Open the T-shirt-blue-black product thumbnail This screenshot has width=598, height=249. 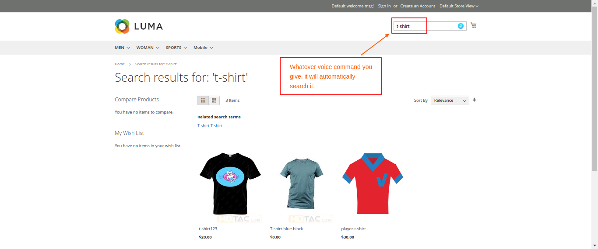coord(302,183)
